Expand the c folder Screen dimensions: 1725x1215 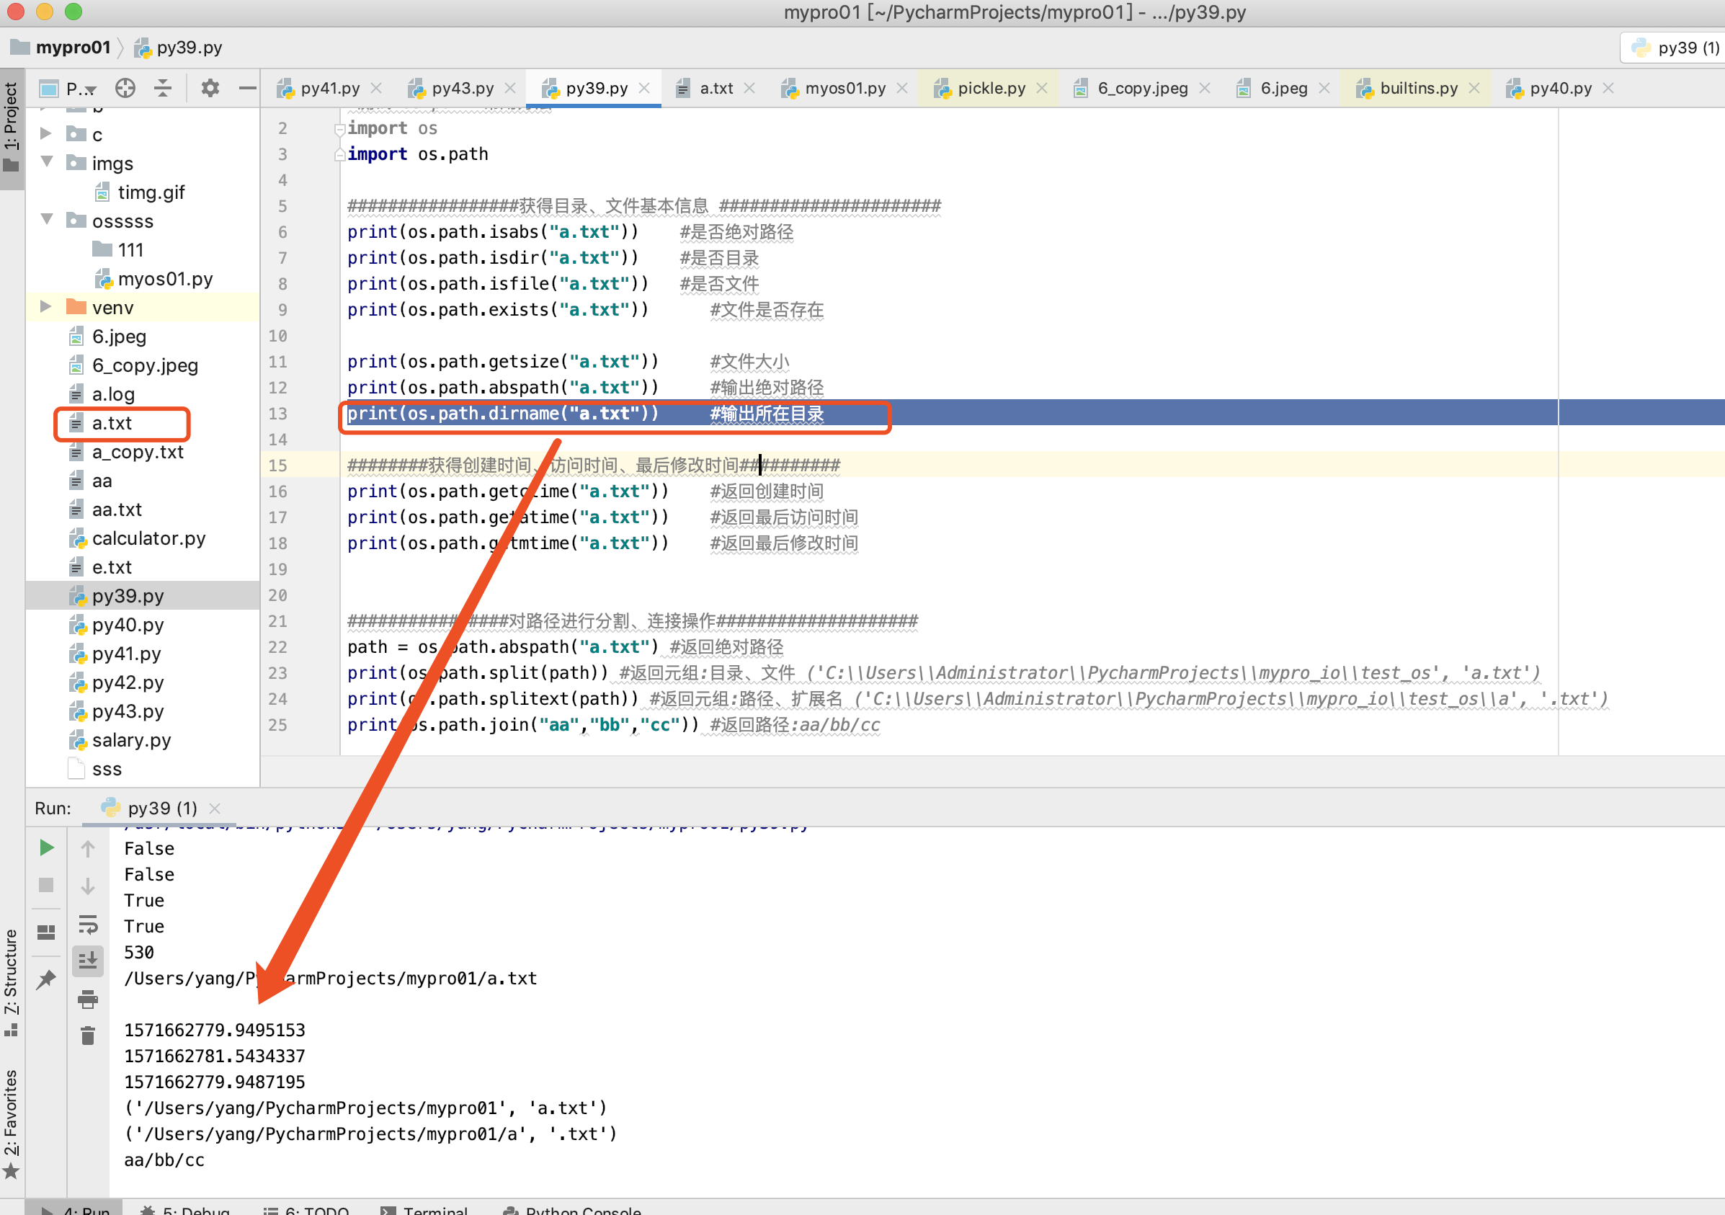(46, 134)
